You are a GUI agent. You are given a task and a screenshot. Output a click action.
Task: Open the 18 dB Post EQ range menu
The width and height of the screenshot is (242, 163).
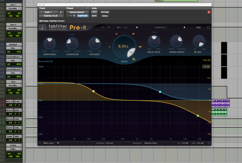pos(206,66)
